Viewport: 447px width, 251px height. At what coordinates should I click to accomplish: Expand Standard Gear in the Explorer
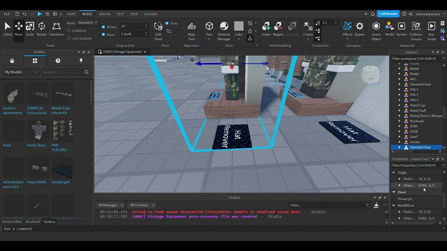pyautogui.click(x=400, y=147)
